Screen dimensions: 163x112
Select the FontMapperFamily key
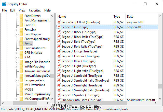pos(37,39)
